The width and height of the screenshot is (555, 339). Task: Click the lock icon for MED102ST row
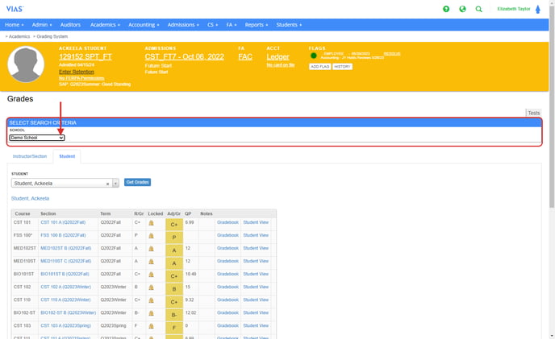(151, 249)
